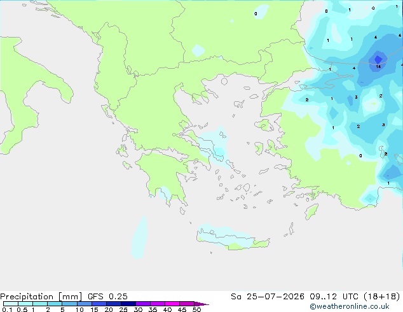Click the '14' precipitation value on the map
The height and width of the screenshot is (312, 403).
tap(378, 67)
